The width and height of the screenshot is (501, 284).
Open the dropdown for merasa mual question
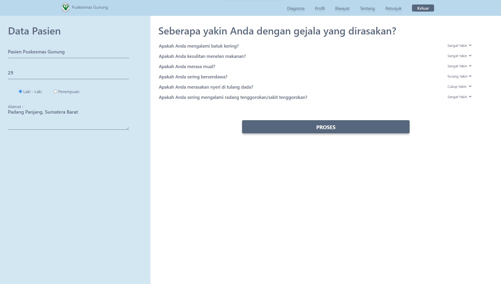(459, 66)
